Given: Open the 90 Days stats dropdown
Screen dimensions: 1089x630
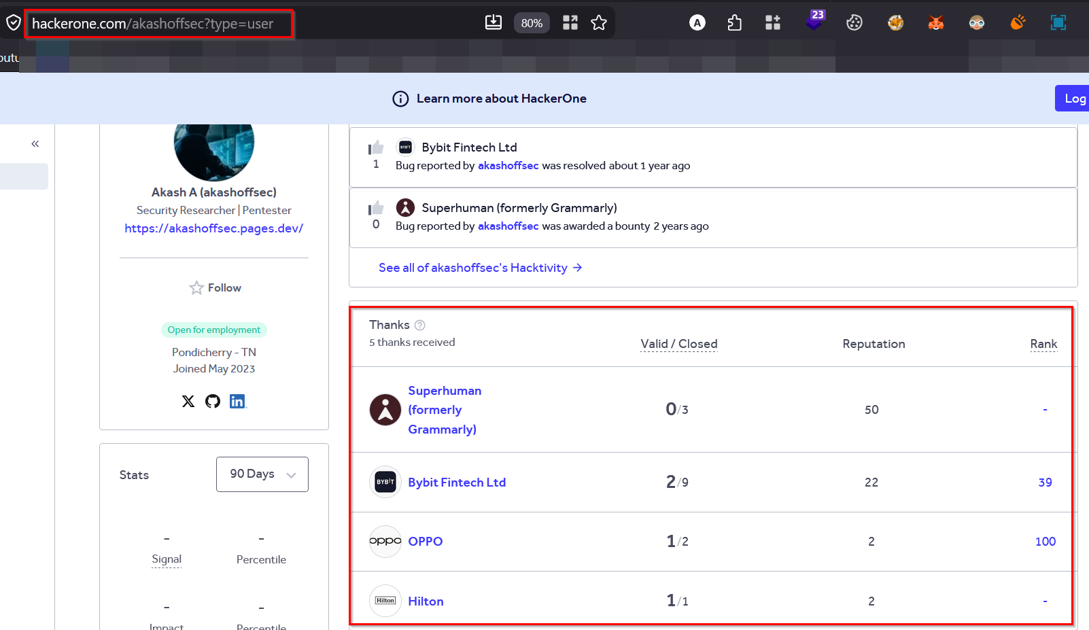Looking at the screenshot, I should point(262,474).
